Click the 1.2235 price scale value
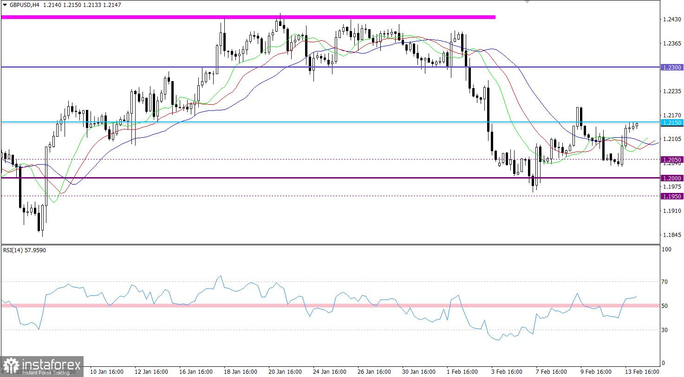Image resolution: width=684 pixels, height=377 pixels. [672, 91]
